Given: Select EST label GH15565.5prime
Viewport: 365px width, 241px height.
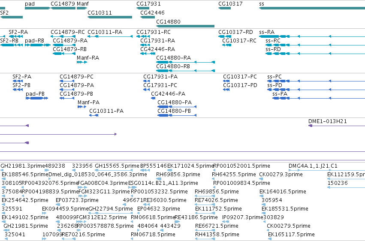Looking at the screenshot, I should click(x=117, y=166).
